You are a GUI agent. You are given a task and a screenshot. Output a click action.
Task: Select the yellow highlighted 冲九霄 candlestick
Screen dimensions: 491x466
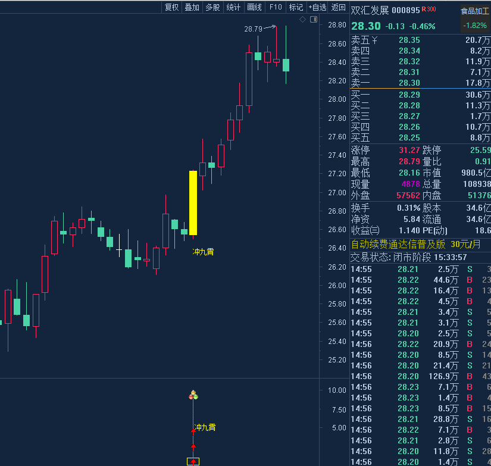[x=193, y=202]
